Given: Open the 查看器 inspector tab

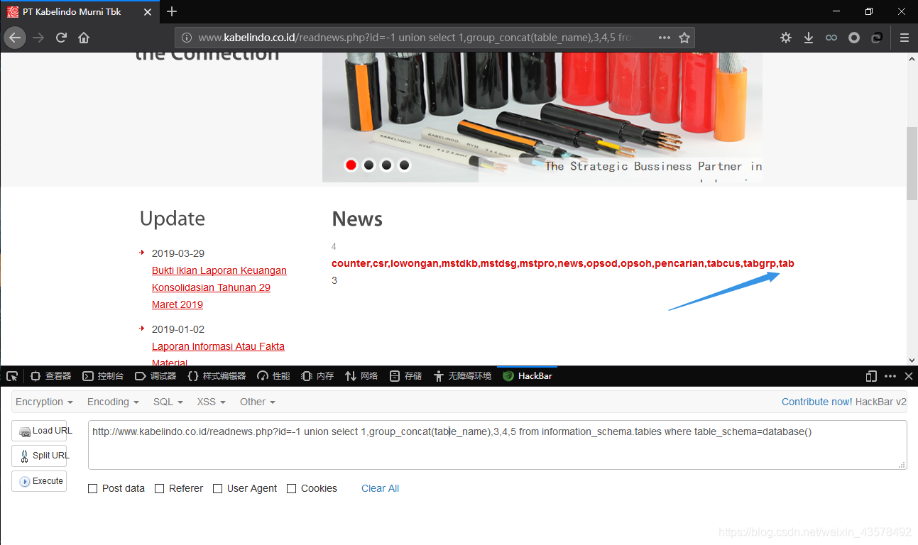Looking at the screenshot, I should click(x=50, y=376).
